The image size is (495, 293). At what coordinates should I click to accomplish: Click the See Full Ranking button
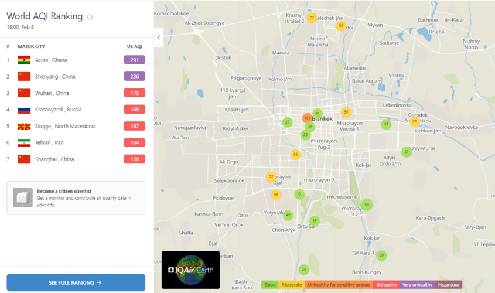(x=76, y=282)
